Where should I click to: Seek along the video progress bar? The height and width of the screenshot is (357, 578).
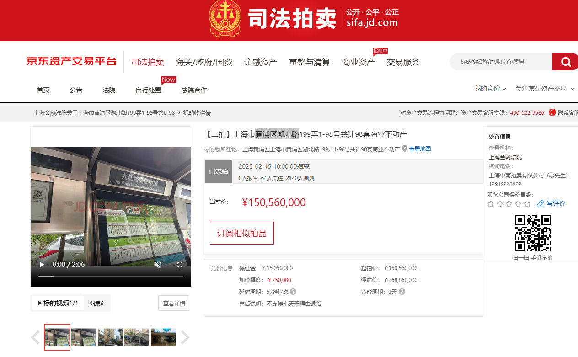[111, 277]
